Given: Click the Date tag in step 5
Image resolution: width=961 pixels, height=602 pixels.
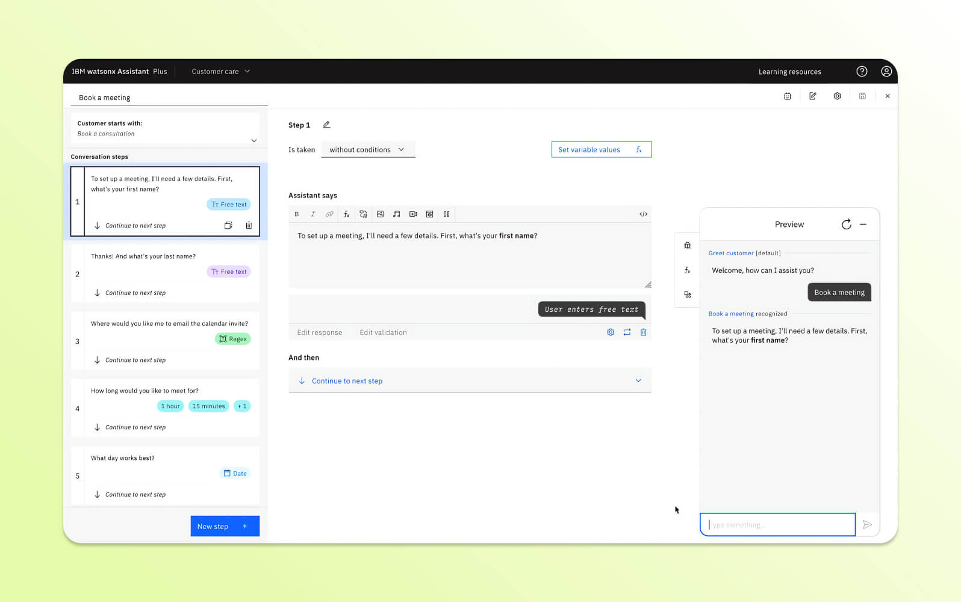Looking at the screenshot, I should click(x=235, y=473).
